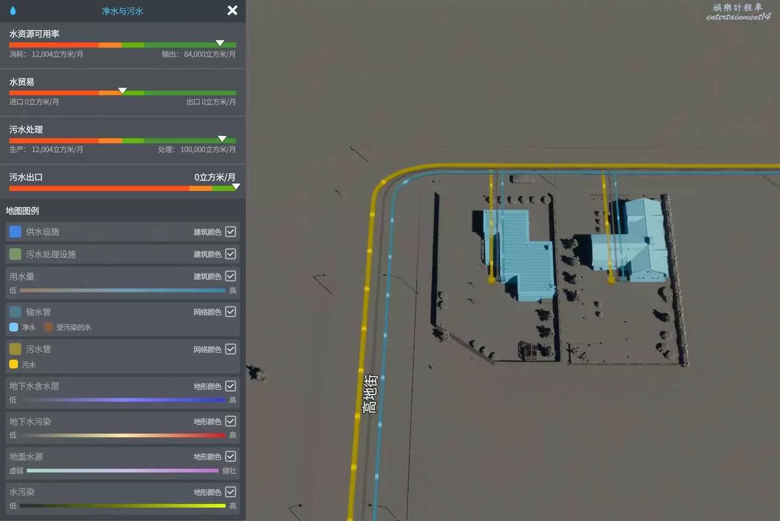Click the 高地街 street label
The image size is (780, 521).
click(x=370, y=393)
